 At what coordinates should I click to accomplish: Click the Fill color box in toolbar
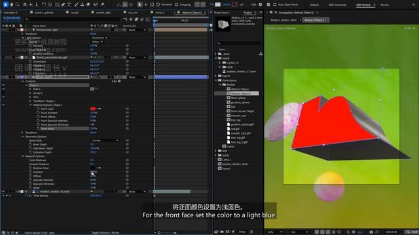pos(218,5)
